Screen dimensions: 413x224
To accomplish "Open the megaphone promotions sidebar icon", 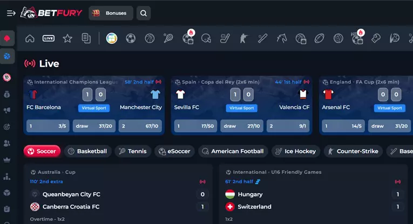I will coord(7,110).
